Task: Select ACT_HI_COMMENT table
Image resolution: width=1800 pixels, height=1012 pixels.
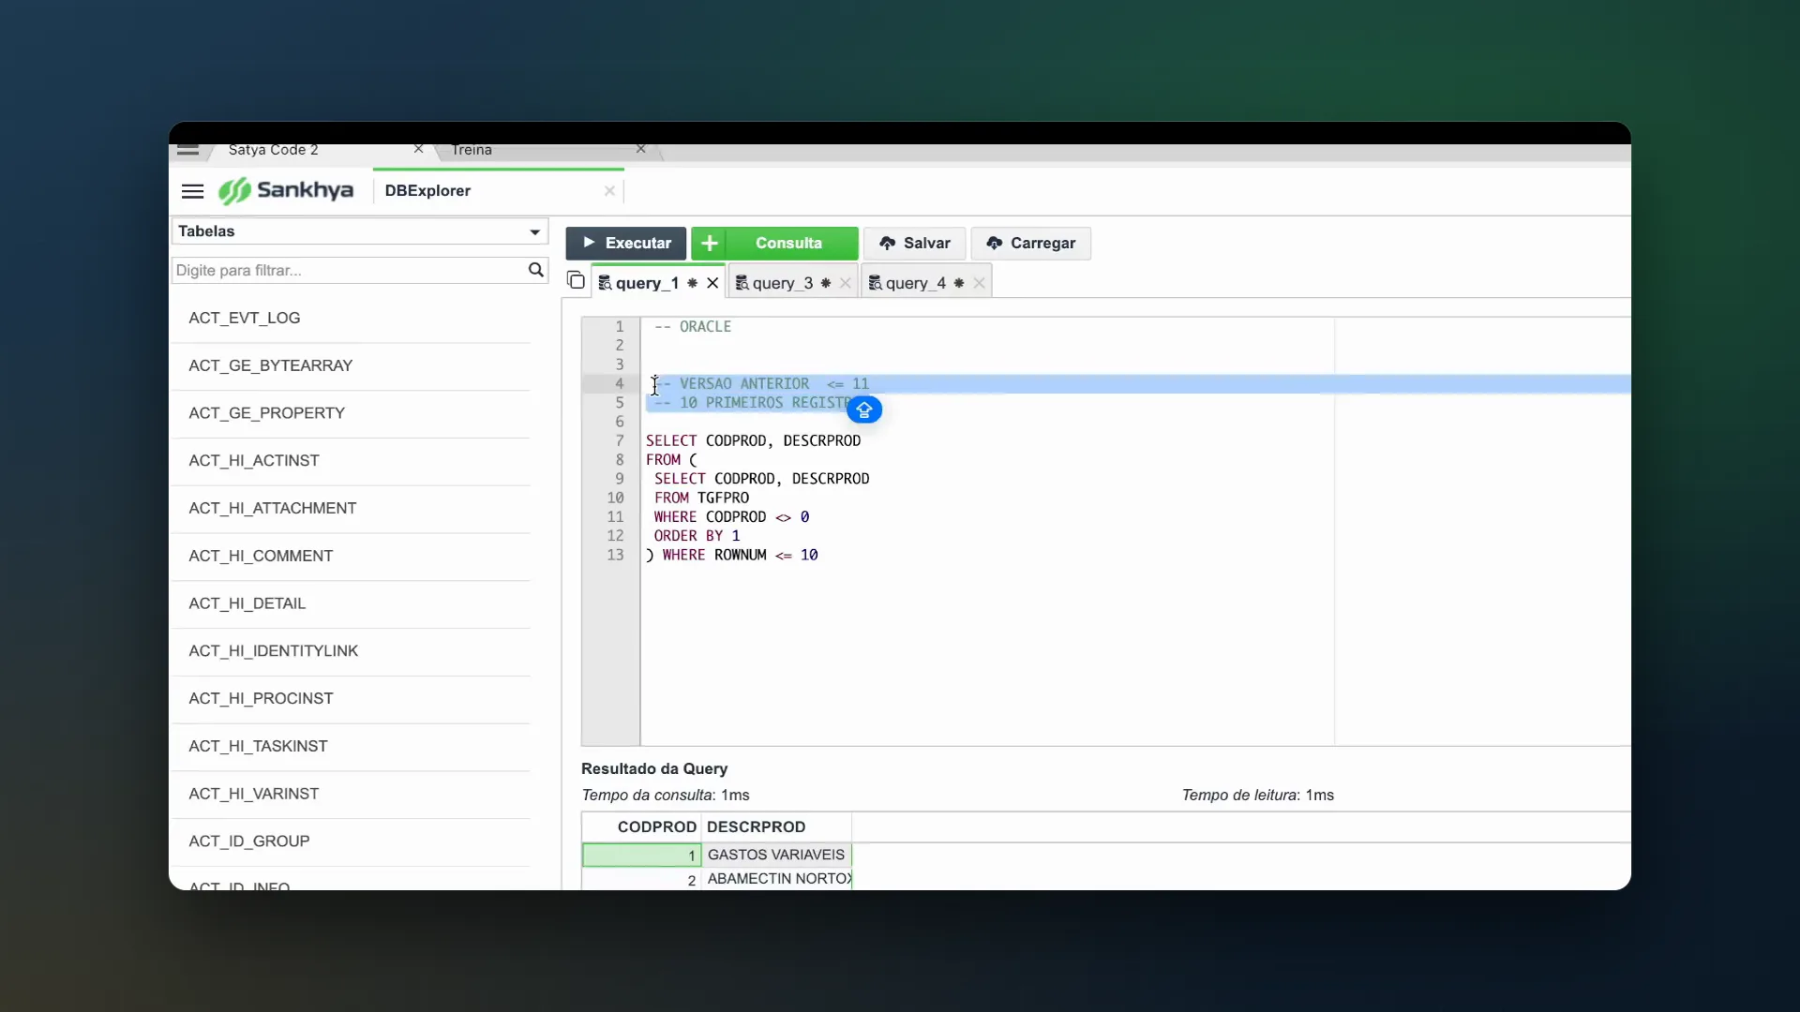Action: pos(351,557)
